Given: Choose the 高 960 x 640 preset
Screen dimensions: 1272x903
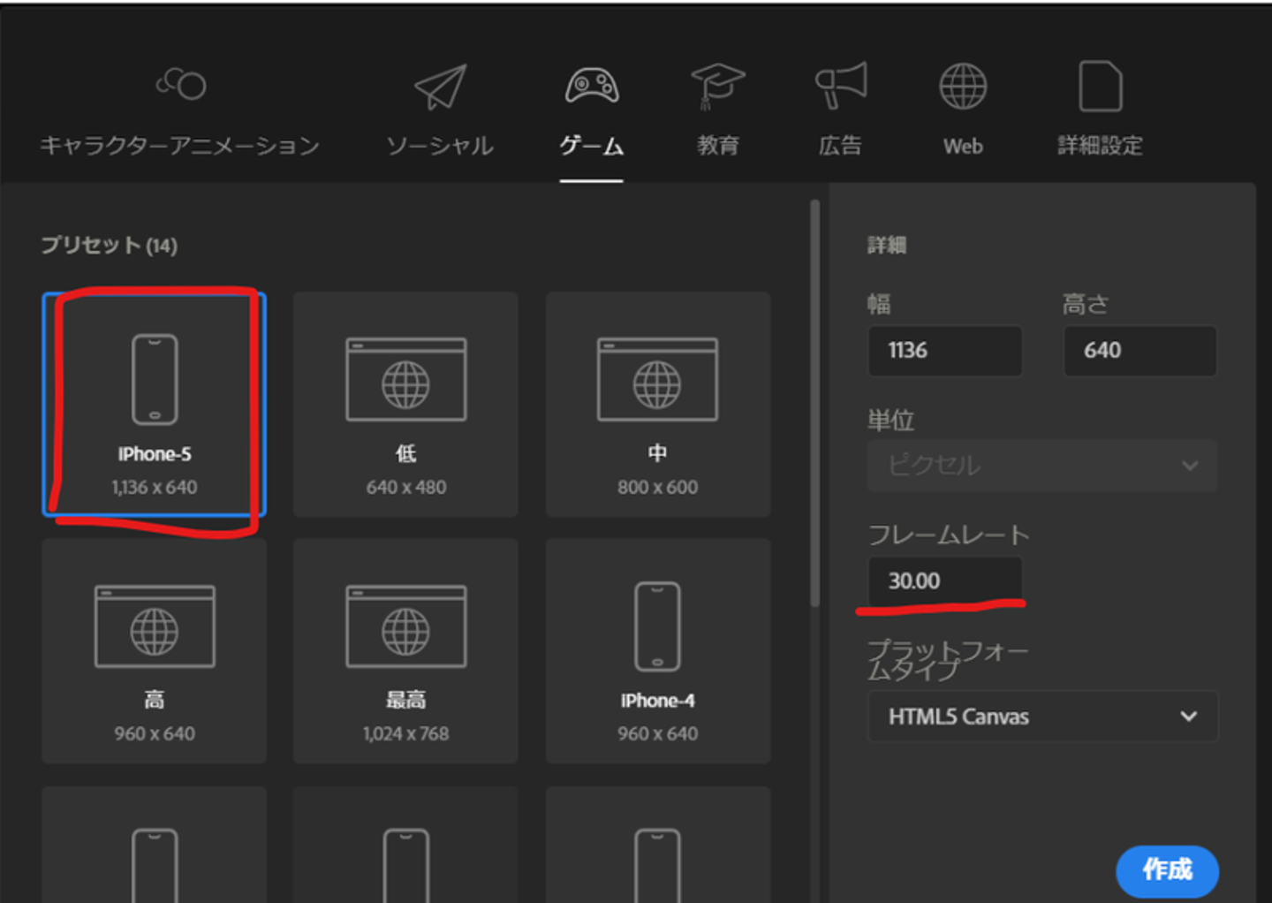Looking at the screenshot, I should click(155, 651).
